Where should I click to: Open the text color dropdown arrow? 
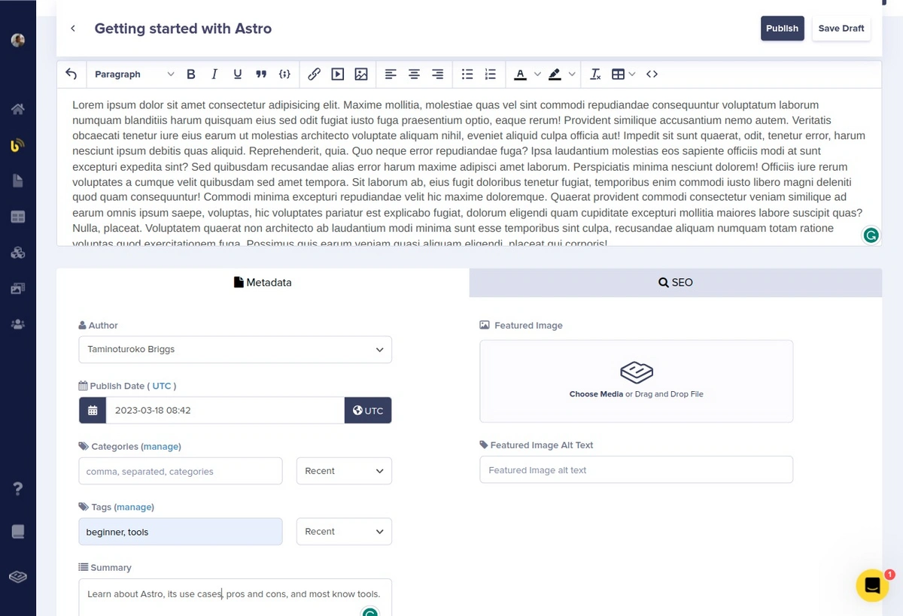coord(537,74)
